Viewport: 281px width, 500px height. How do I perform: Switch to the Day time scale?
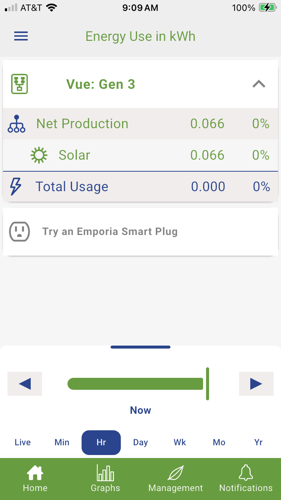pyautogui.click(x=140, y=442)
